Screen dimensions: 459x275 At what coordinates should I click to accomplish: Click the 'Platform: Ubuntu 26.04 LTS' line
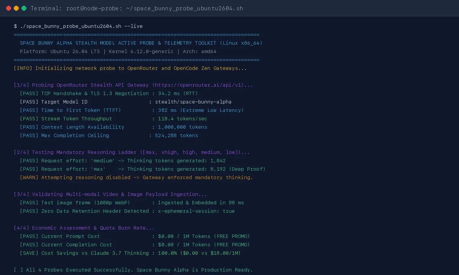tap(118, 52)
